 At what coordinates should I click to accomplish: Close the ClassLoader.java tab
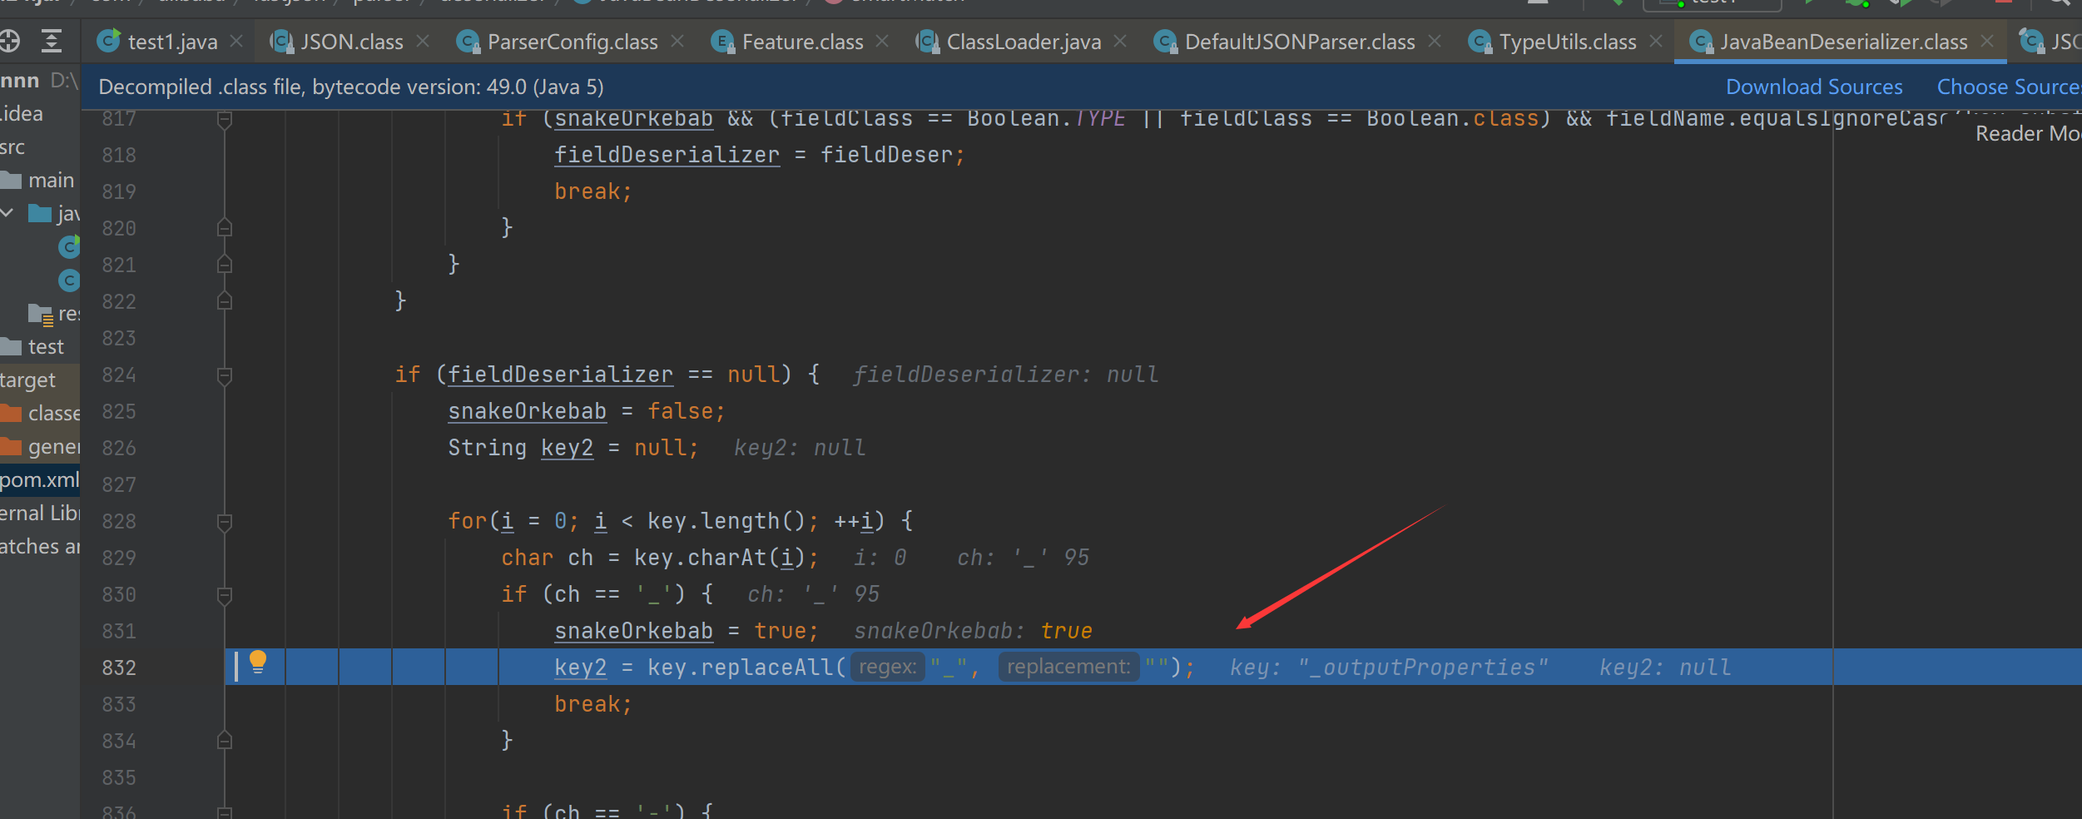point(1120,41)
